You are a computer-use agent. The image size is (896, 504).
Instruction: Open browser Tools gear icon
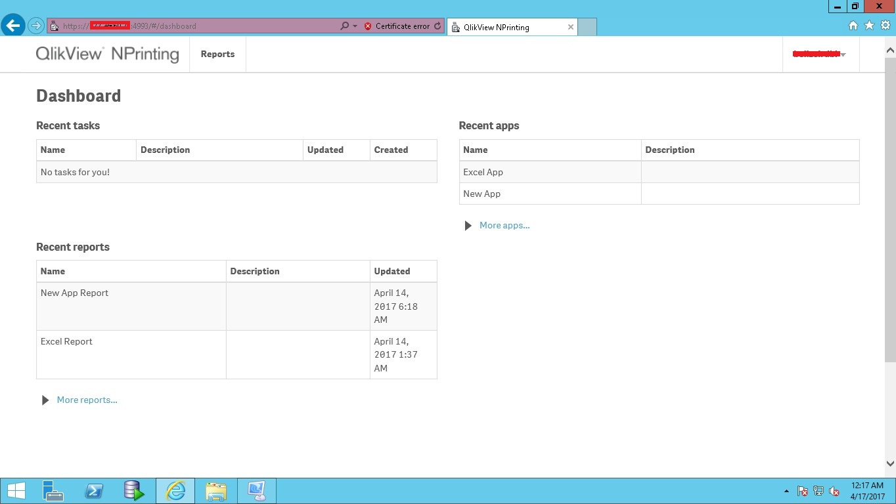pos(885,26)
